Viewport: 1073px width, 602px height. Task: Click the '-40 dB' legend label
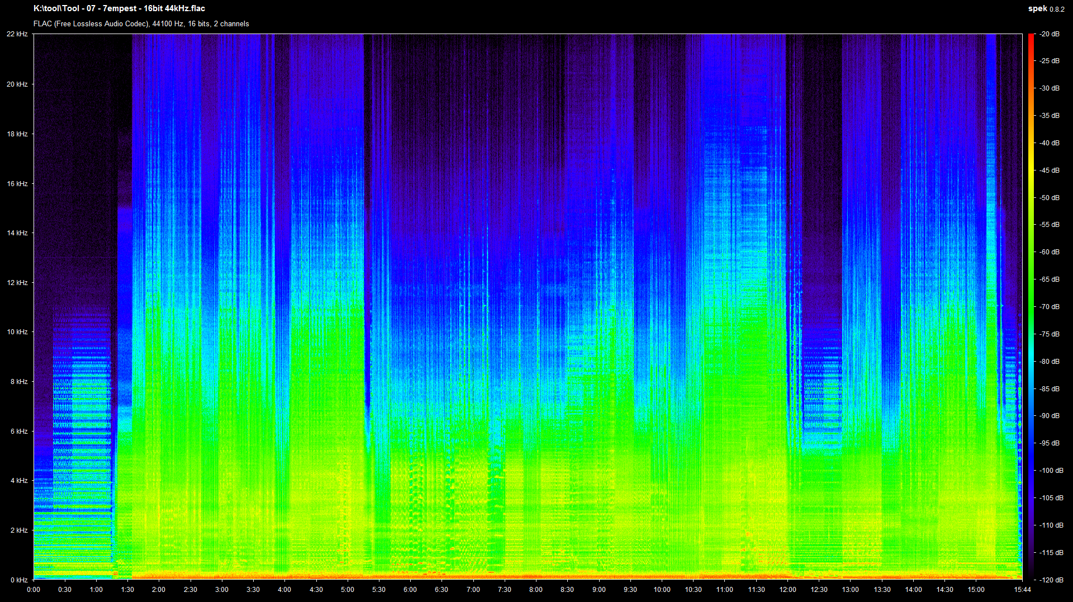pyautogui.click(x=1049, y=143)
